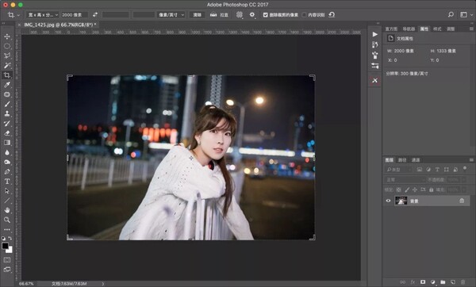Select the Move tool
Viewport: 476px width, 287px height.
pos(7,36)
